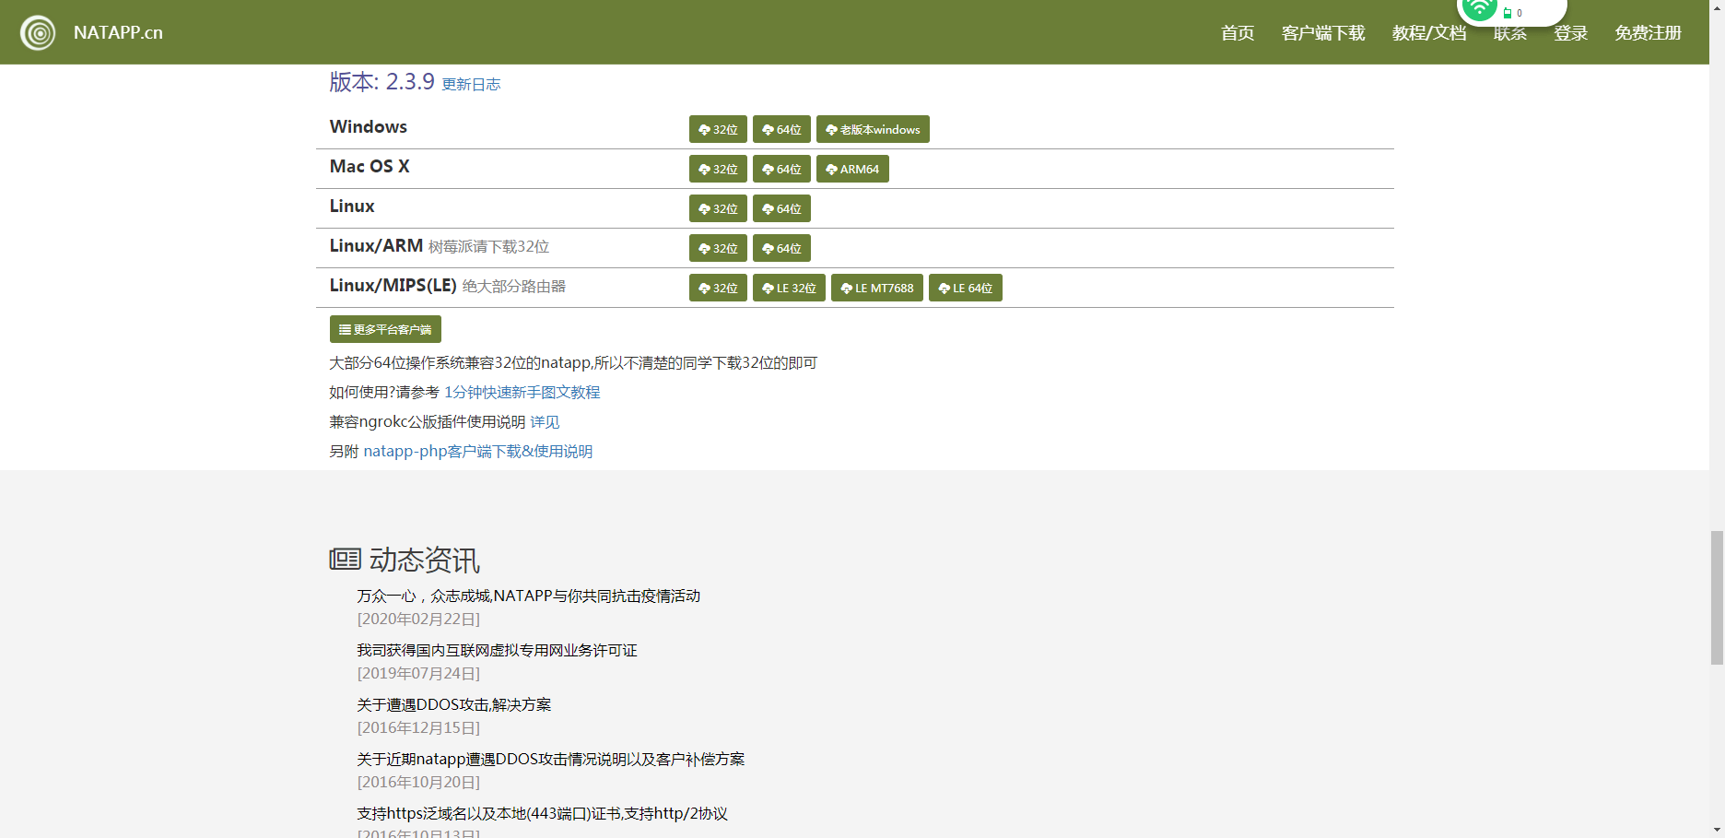Click the Windows row label

[x=369, y=127]
